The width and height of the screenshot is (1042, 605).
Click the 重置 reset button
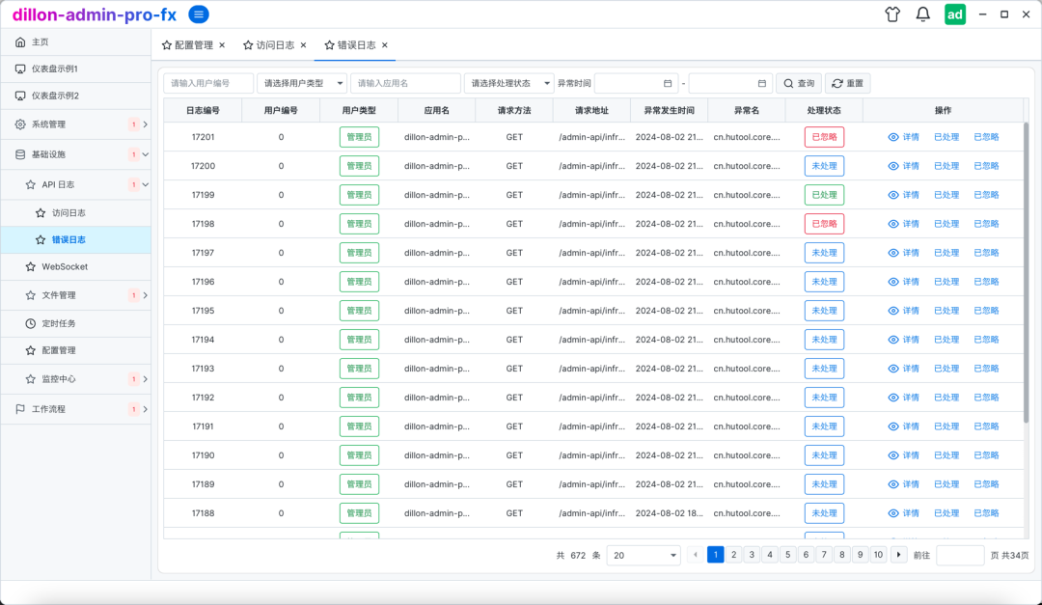[847, 84]
